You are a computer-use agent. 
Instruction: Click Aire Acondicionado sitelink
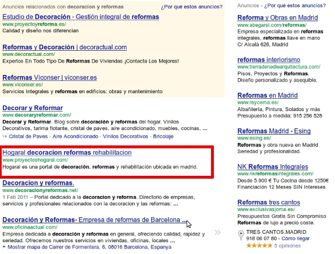(75, 136)
